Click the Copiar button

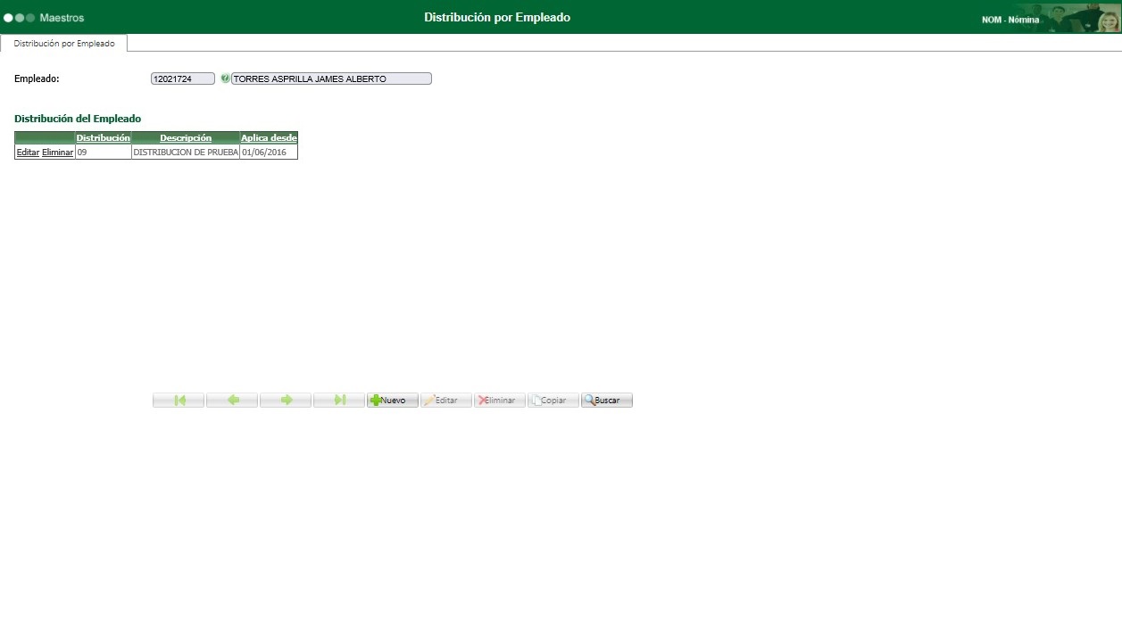[553, 401]
